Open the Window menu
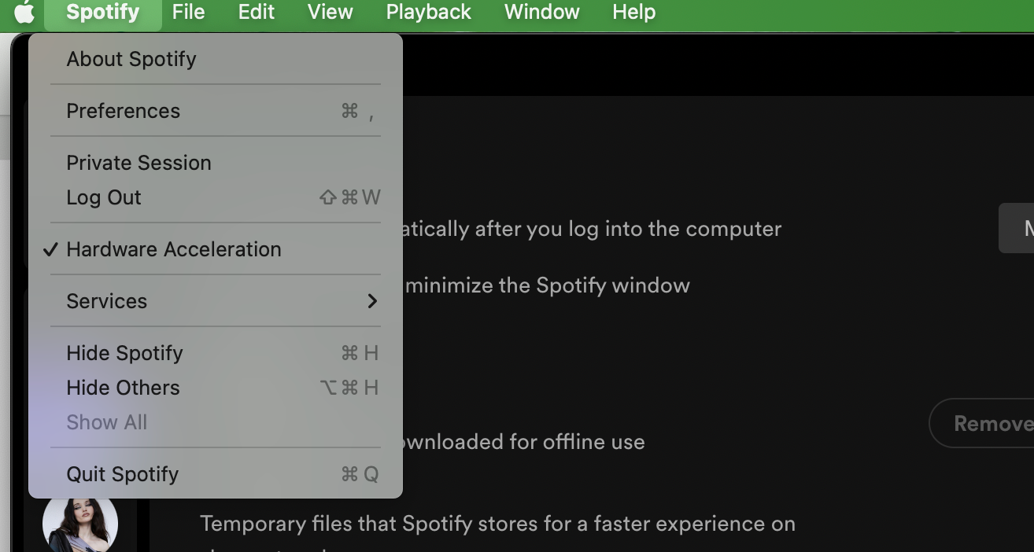 (542, 13)
